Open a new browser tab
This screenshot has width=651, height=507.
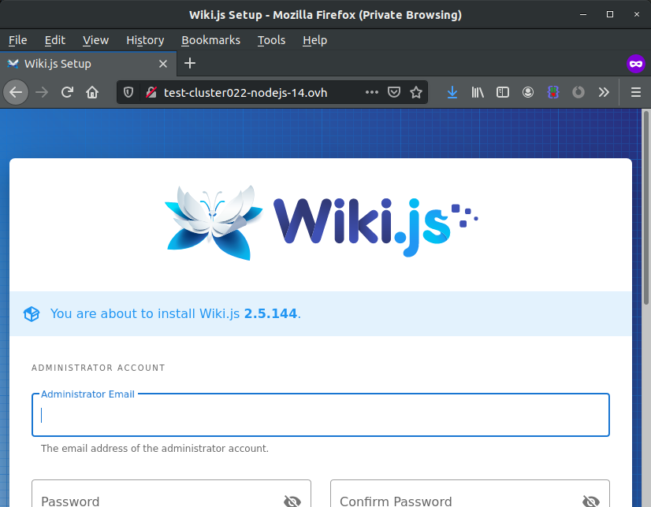tap(189, 64)
